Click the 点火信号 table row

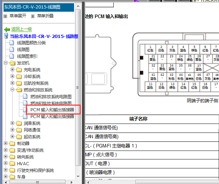(x=152, y=155)
